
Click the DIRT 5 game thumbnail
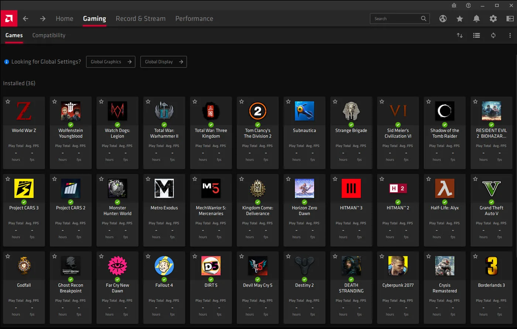211,265
